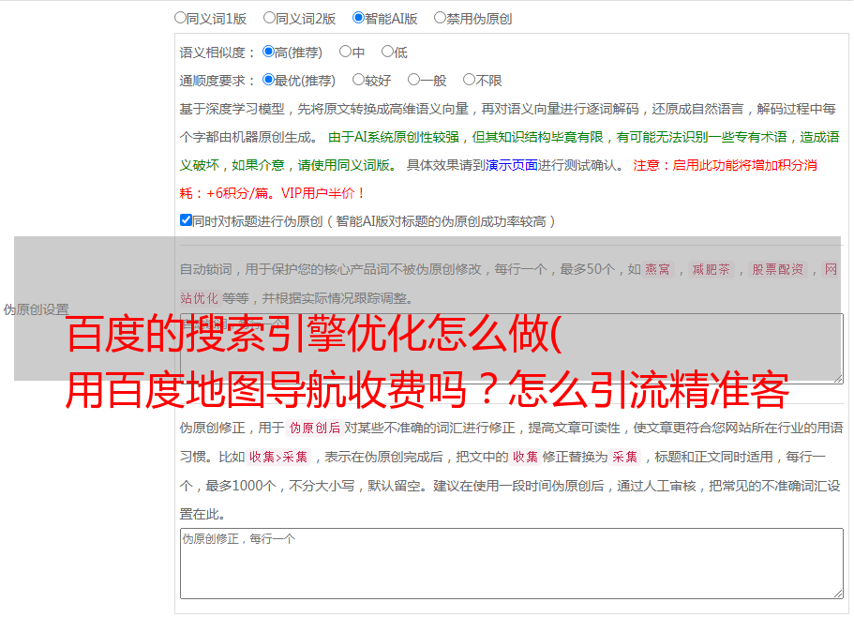Click the 通顺度要求 label
This screenshot has width=854, height=617.
pyautogui.click(x=217, y=82)
